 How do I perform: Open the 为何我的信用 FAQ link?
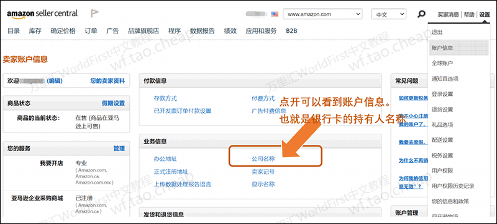pyautogui.click(x=413, y=182)
